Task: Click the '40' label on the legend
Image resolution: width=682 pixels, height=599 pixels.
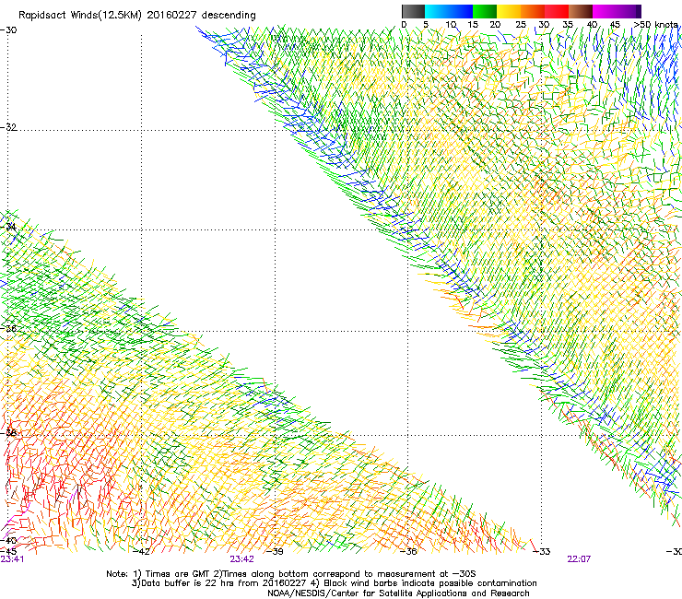Action: (592, 25)
